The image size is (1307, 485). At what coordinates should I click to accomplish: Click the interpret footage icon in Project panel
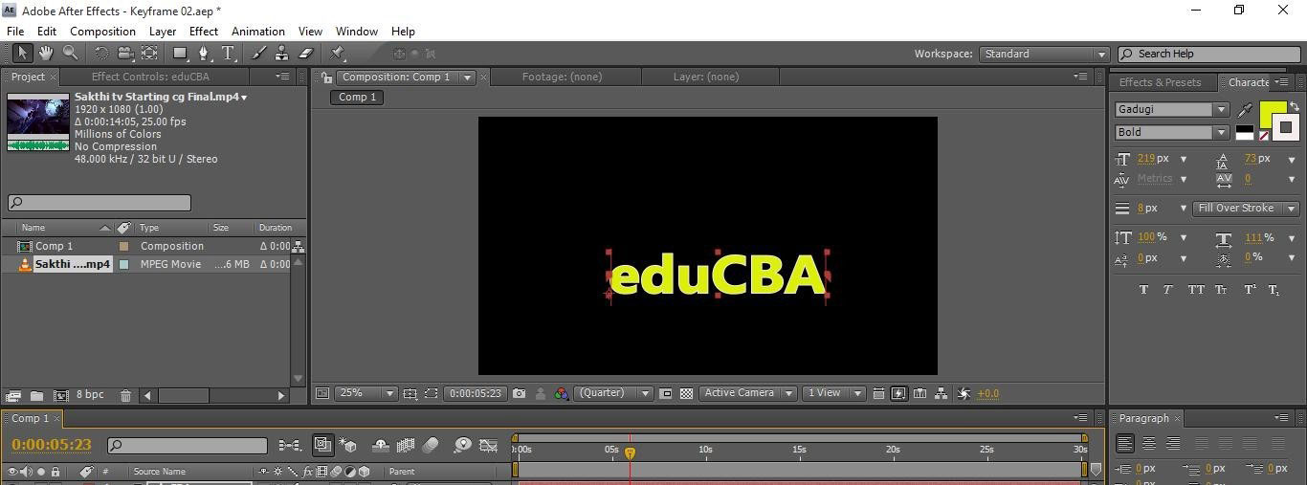pyautogui.click(x=13, y=395)
